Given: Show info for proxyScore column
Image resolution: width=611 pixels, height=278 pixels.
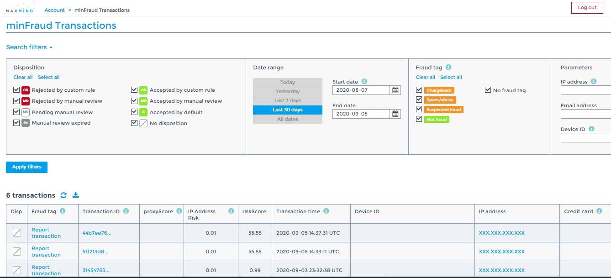Looking at the screenshot, I should [x=179, y=211].
